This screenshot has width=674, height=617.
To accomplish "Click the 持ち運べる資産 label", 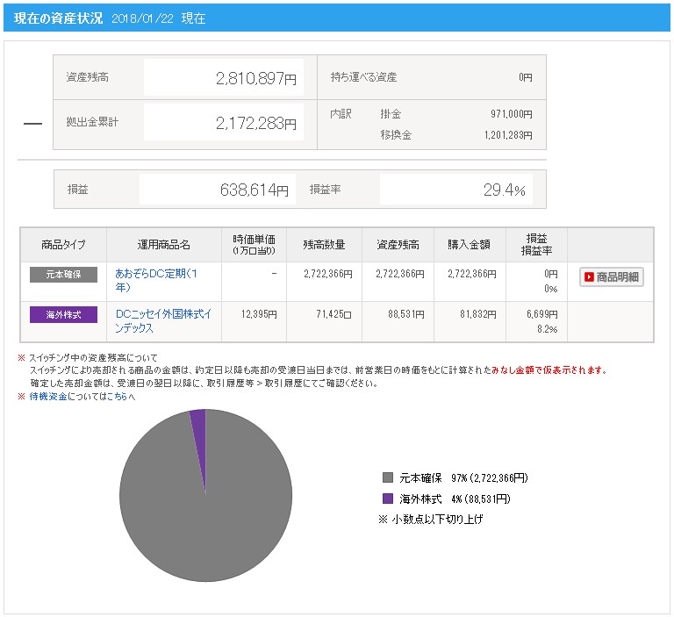I will point(363,77).
